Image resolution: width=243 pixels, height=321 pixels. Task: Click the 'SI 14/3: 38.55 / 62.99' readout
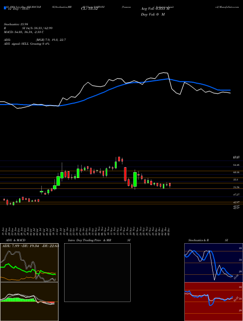click(37, 28)
